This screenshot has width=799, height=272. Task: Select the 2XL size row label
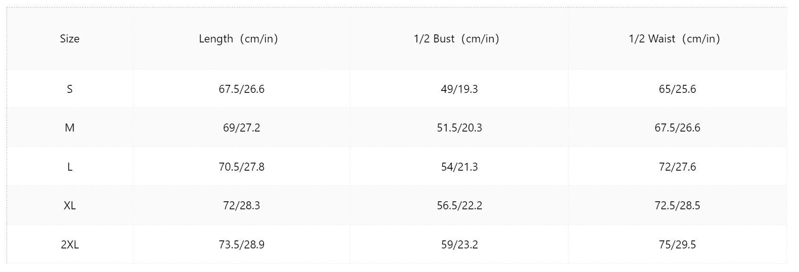point(69,245)
